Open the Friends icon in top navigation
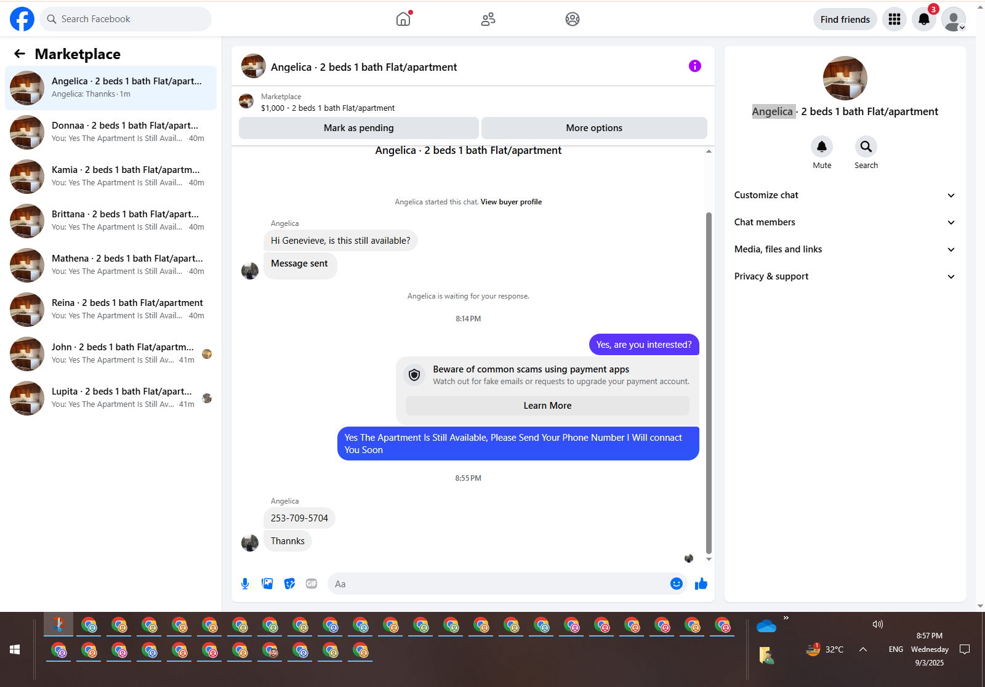Image resolution: width=985 pixels, height=687 pixels. (x=488, y=19)
